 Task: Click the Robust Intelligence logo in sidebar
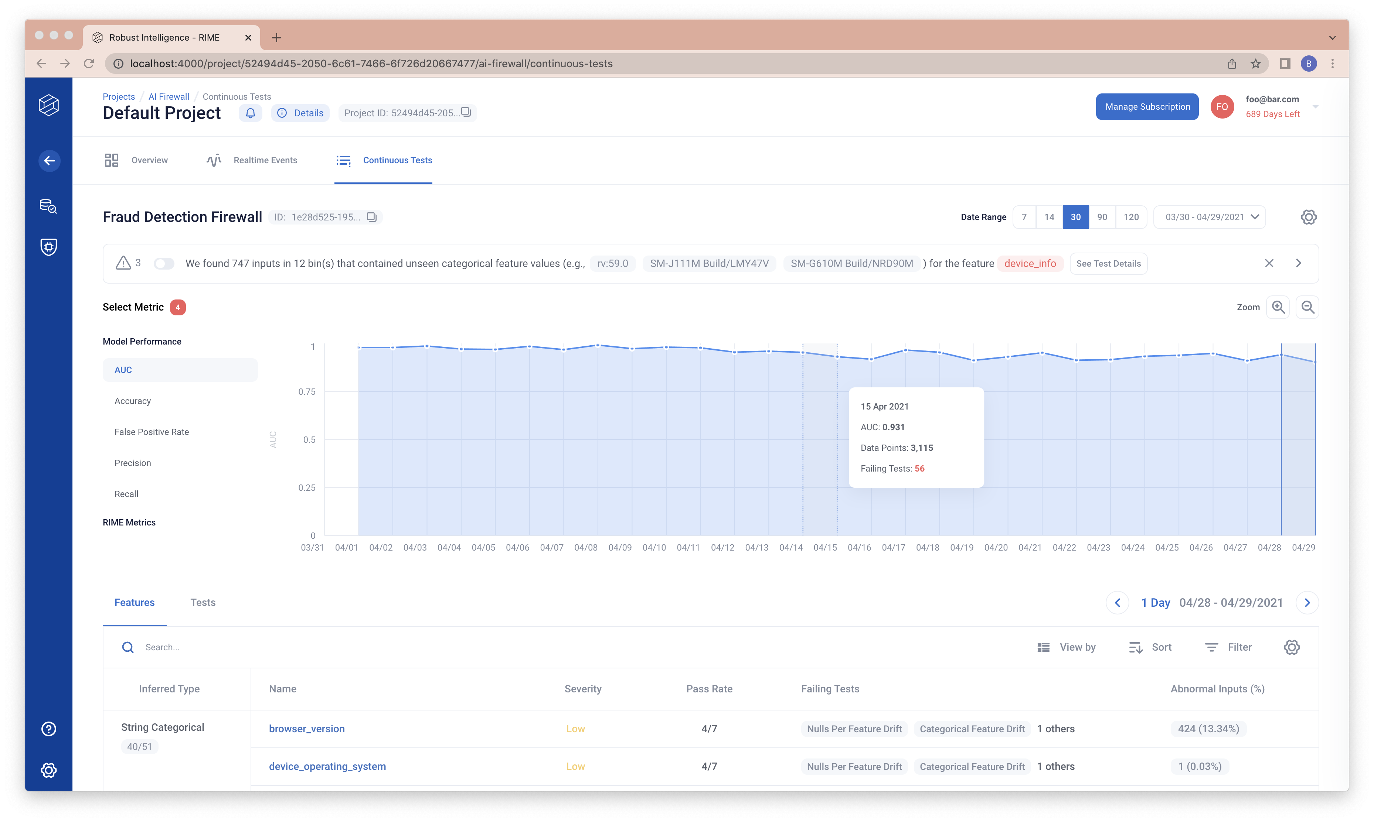[49, 105]
